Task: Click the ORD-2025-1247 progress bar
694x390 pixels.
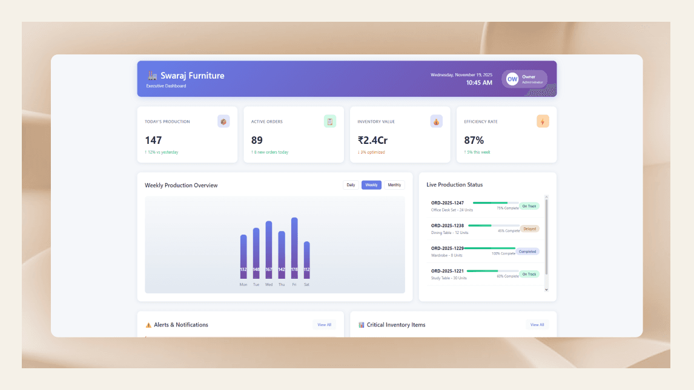Action: (496, 203)
